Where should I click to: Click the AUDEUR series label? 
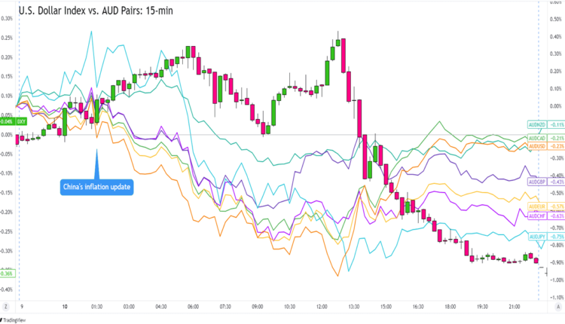pos(537,206)
